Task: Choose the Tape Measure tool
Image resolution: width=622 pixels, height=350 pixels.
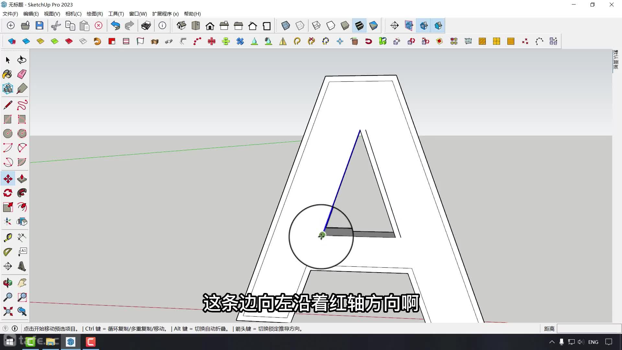Action: pyautogui.click(x=8, y=238)
